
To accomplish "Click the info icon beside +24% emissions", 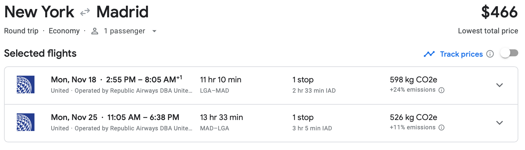I will (x=441, y=90).
